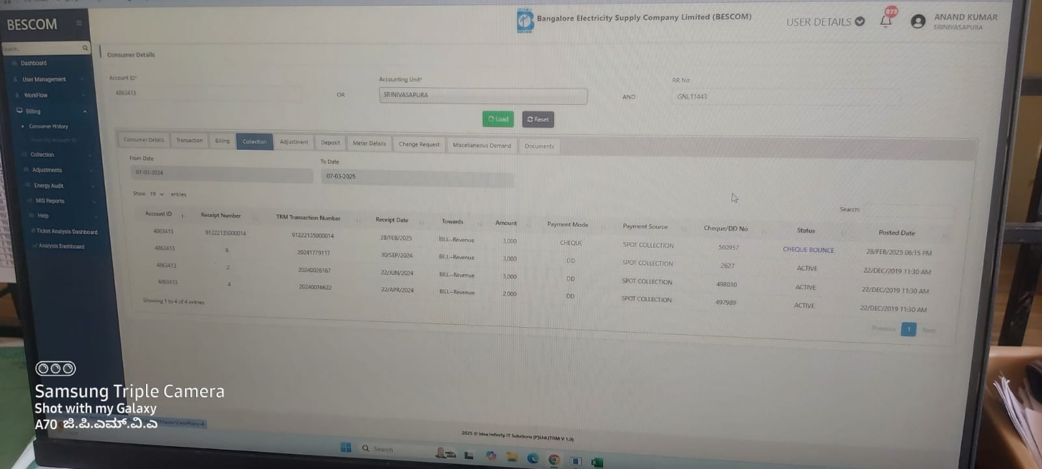Click the From Date field

click(x=221, y=173)
